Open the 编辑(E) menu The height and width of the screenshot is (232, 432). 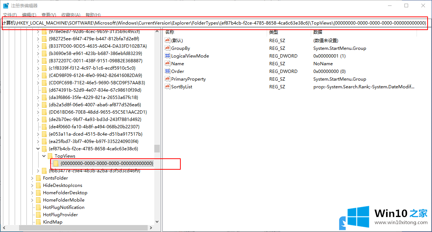tap(29, 15)
